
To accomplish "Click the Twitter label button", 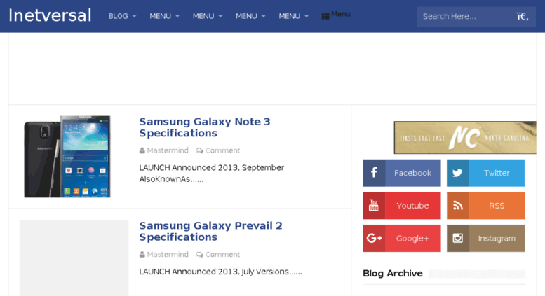I will (x=497, y=173).
